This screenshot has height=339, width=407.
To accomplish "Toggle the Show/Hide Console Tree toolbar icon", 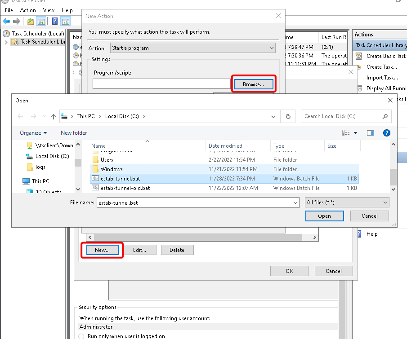I will [x=41, y=21].
